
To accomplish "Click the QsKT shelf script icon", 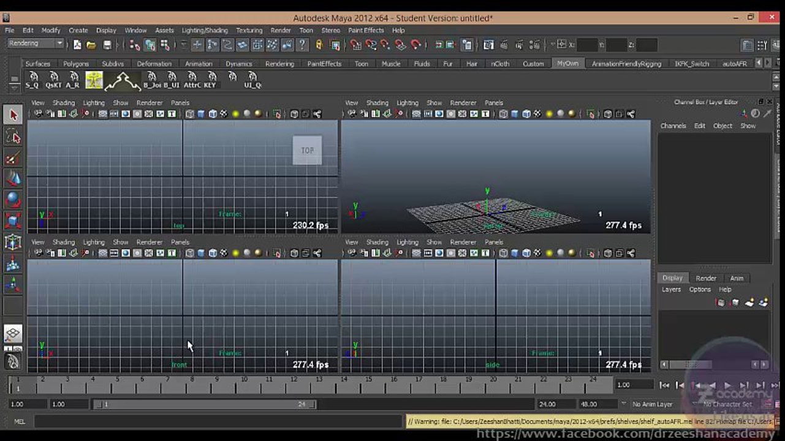I will pyautogui.click(x=53, y=80).
